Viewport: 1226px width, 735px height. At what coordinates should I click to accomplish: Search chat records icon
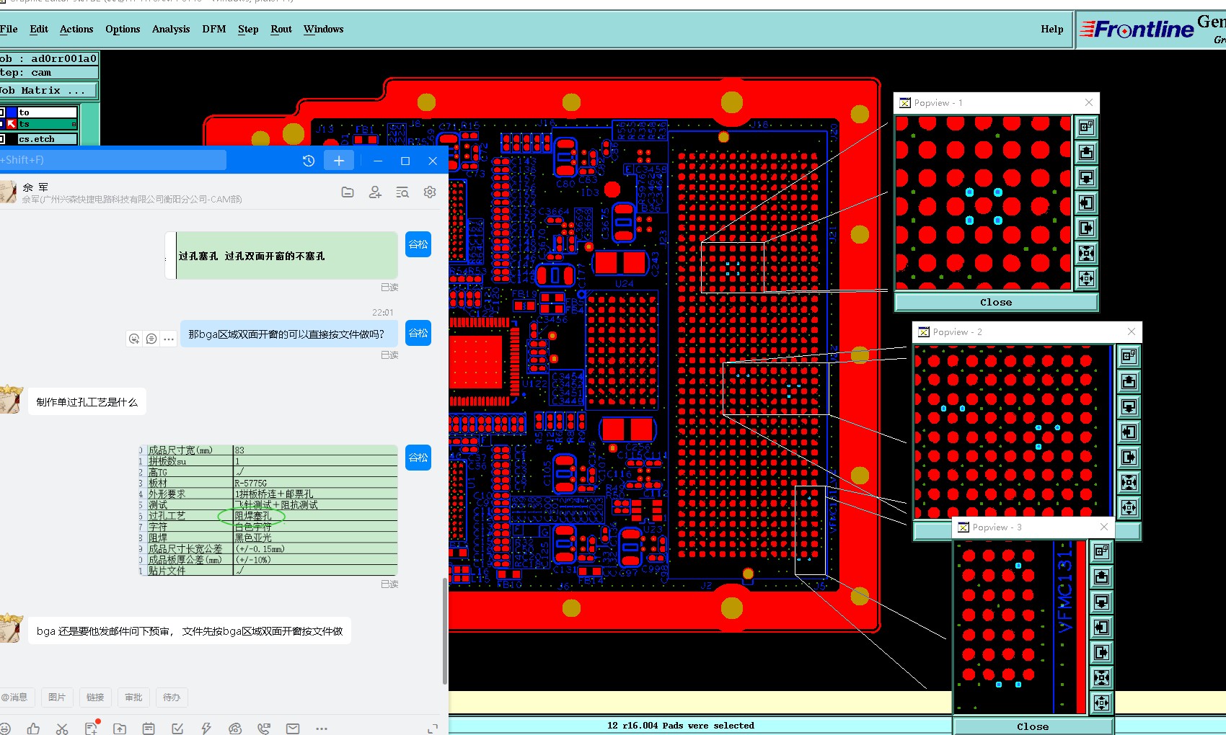(x=402, y=192)
